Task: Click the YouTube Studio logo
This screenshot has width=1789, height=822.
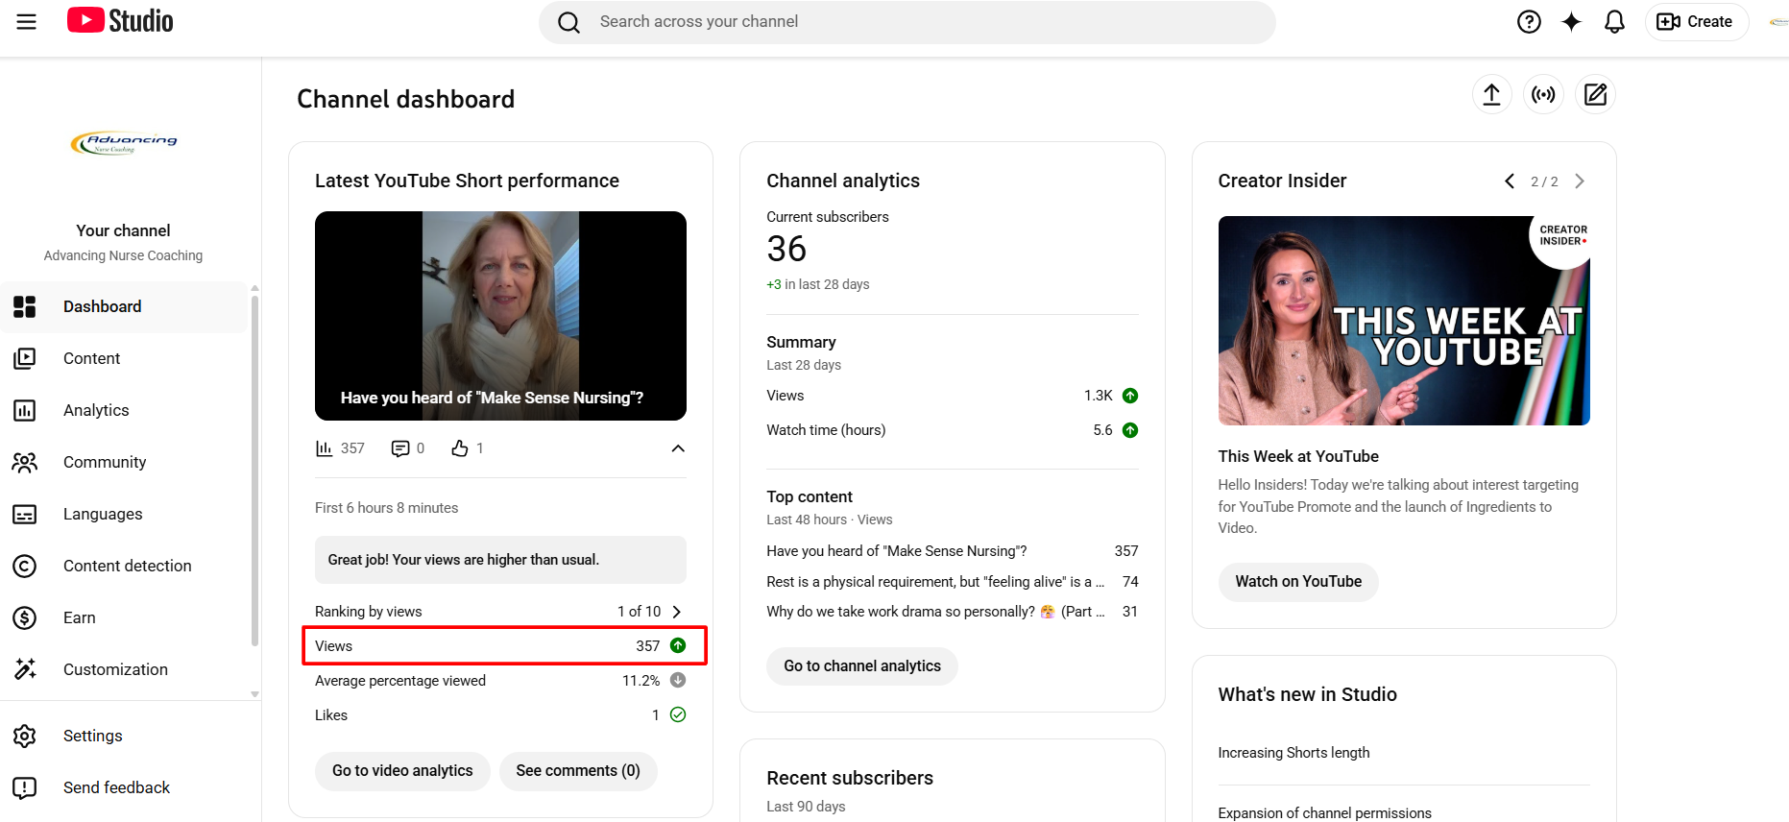Action: pyautogui.click(x=121, y=21)
